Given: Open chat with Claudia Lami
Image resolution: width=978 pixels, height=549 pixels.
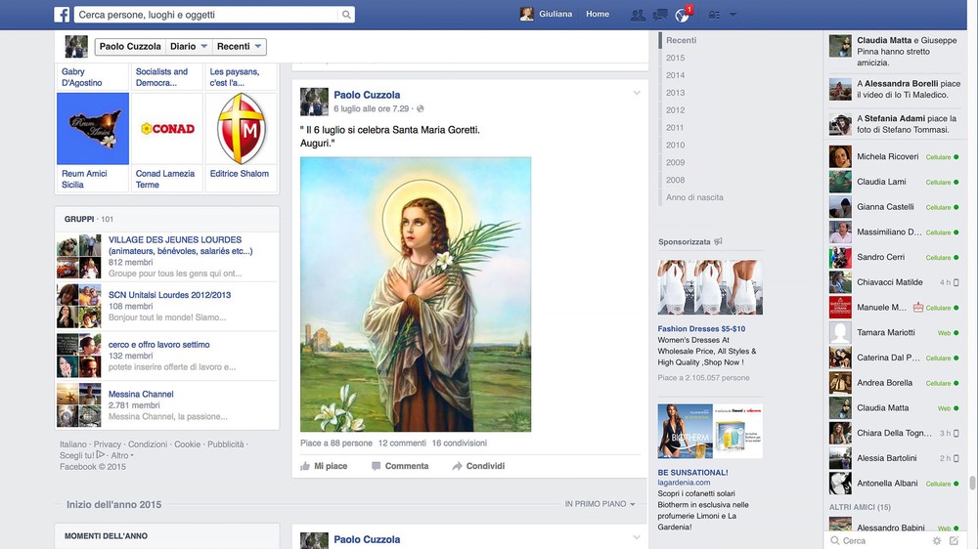Looking at the screenshot, I should click(895, 182).
